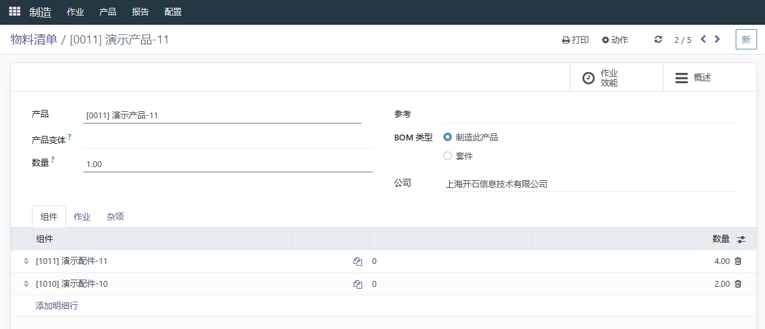Open 作业 top menu
Viewport: 765px width, 329px height.
[x=75, y=12]
